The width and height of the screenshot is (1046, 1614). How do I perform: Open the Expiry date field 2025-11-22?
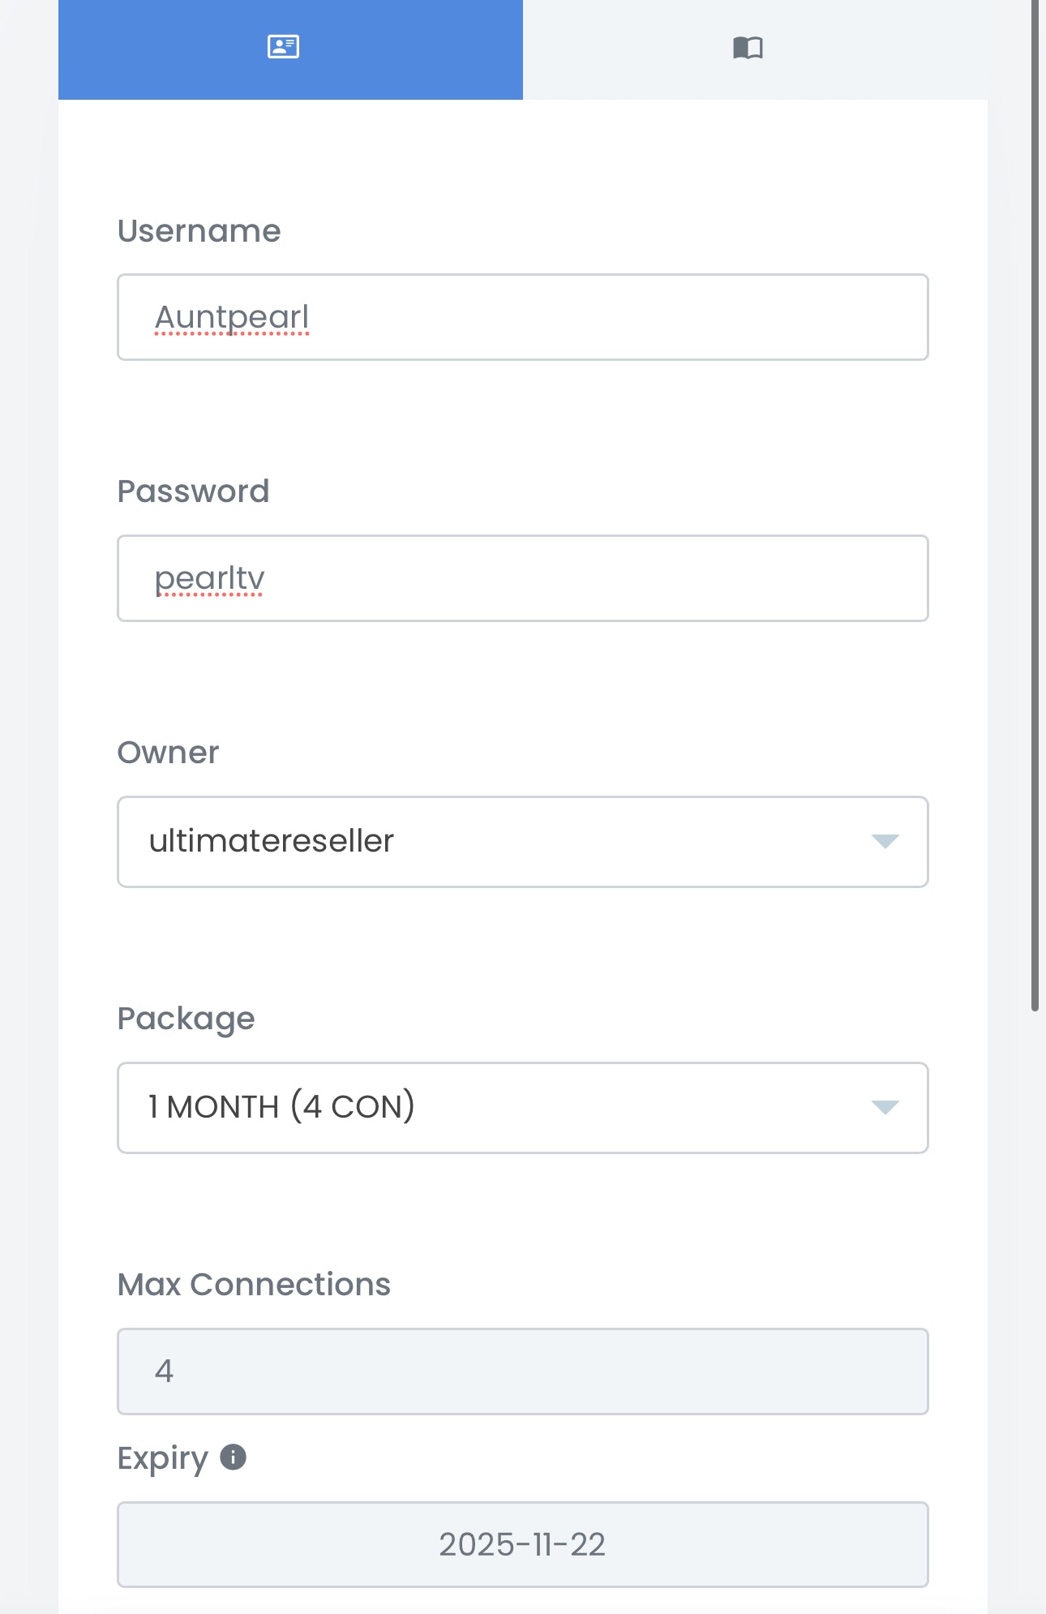tap(522, 1544)
